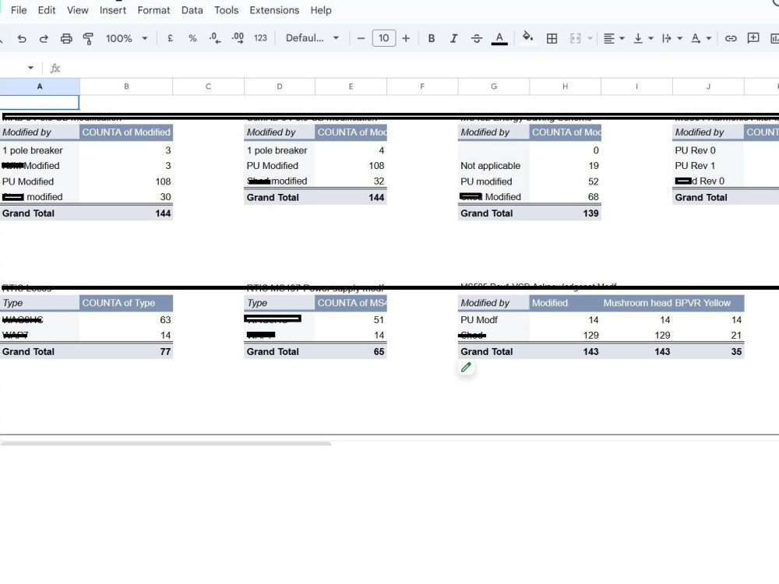Open the vertical align dropdown
The height and width of the screenshot is (584, 779).
[643, 38]
